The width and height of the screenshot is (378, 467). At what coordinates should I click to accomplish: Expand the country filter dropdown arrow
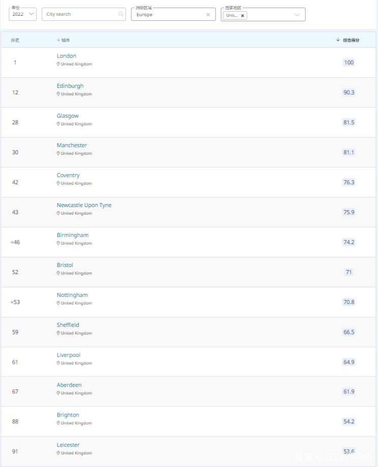pyautogui.click(x=297, y=15)
